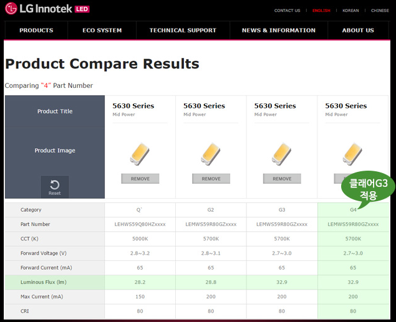The image size is (396, 322).
Task: Open the ABOUT US menu
Action: coord(358,31)
